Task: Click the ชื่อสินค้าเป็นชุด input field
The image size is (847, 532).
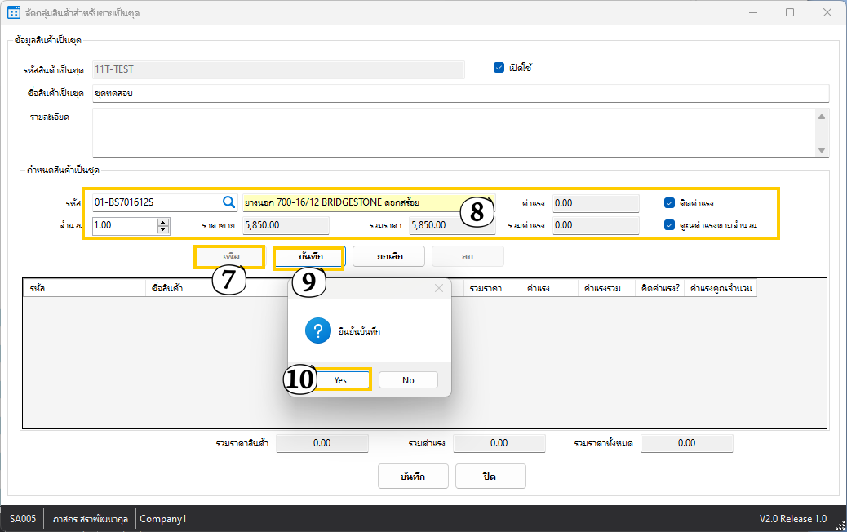Action: (x=459, y=93)
